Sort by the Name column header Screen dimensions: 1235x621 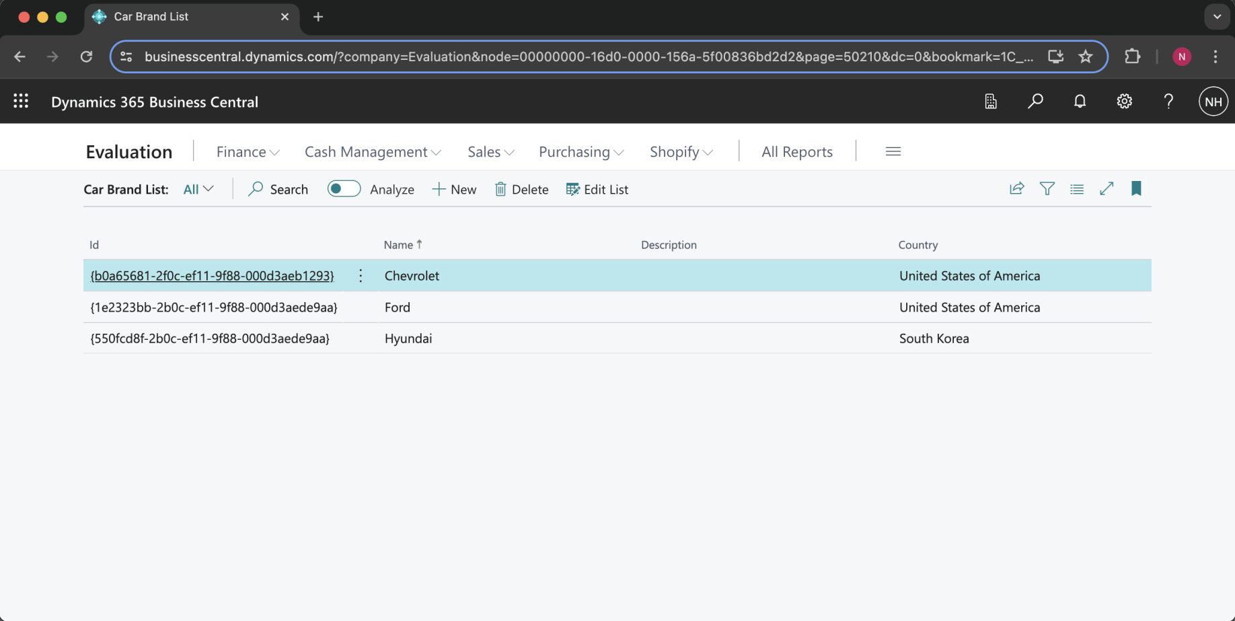(x=399, y=245)
